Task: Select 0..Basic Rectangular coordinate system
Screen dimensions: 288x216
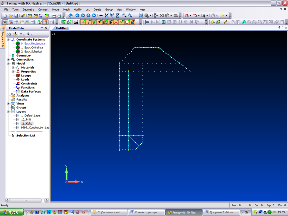Action: (33, 43)
